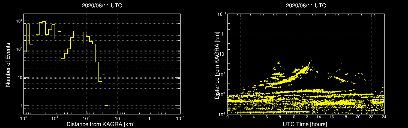Select hour 6 on the UTC time axis

pos(267,117)
